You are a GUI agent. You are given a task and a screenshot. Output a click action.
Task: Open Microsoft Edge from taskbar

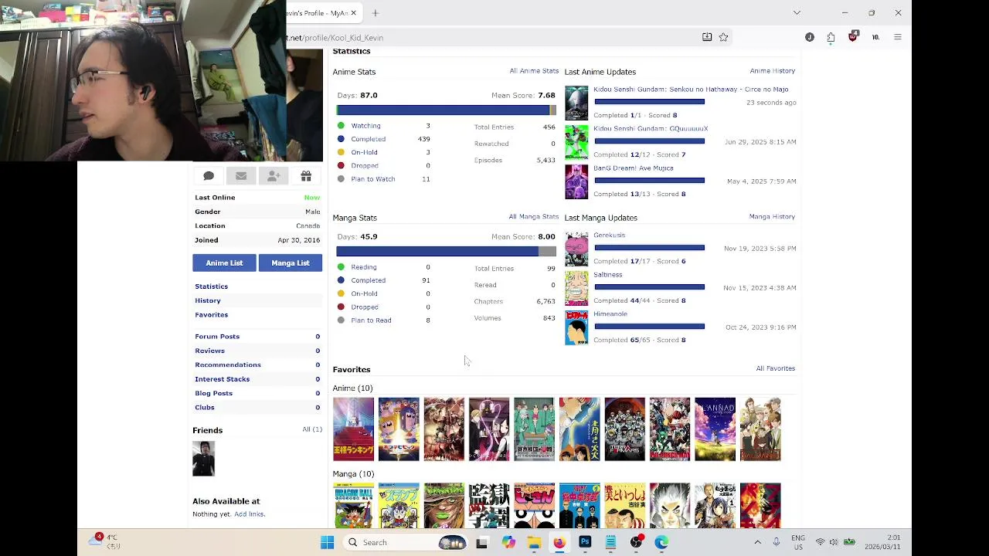661,542
